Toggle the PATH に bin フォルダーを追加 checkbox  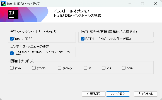tap(83, 39)
